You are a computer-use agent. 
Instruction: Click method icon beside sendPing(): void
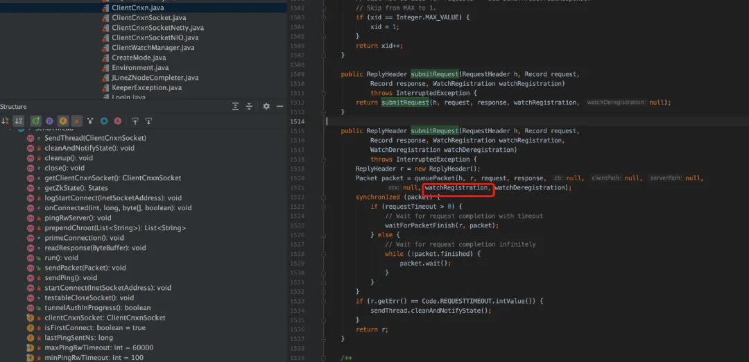(31, 278)
